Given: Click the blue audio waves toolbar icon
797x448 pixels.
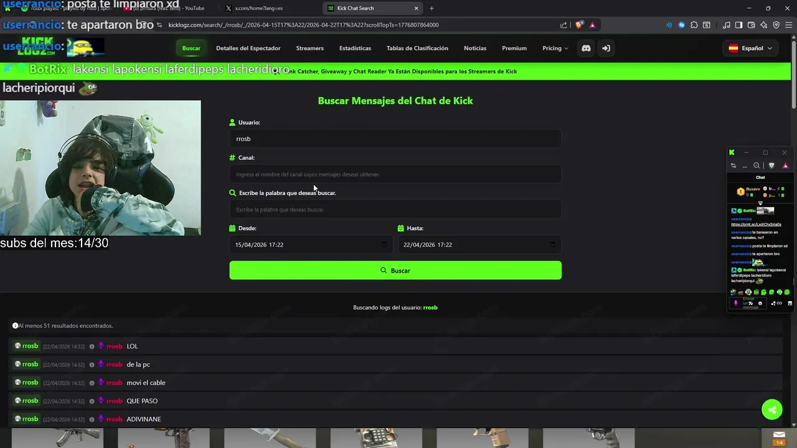Looking at the screenshot, I should (x=669, y=25).
